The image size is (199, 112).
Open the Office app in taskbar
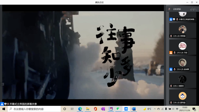coord(95,109)
